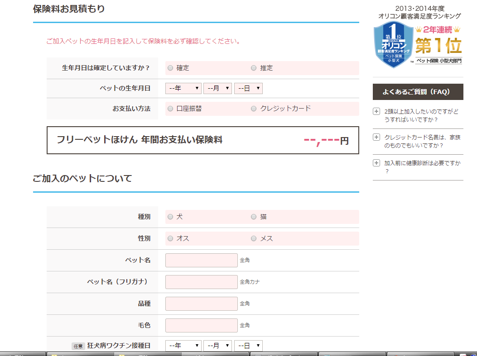Viewport: 477px width, 356px height.
Task: Expand the FAQ about クレジットカード名義
Action: [376, 138]
